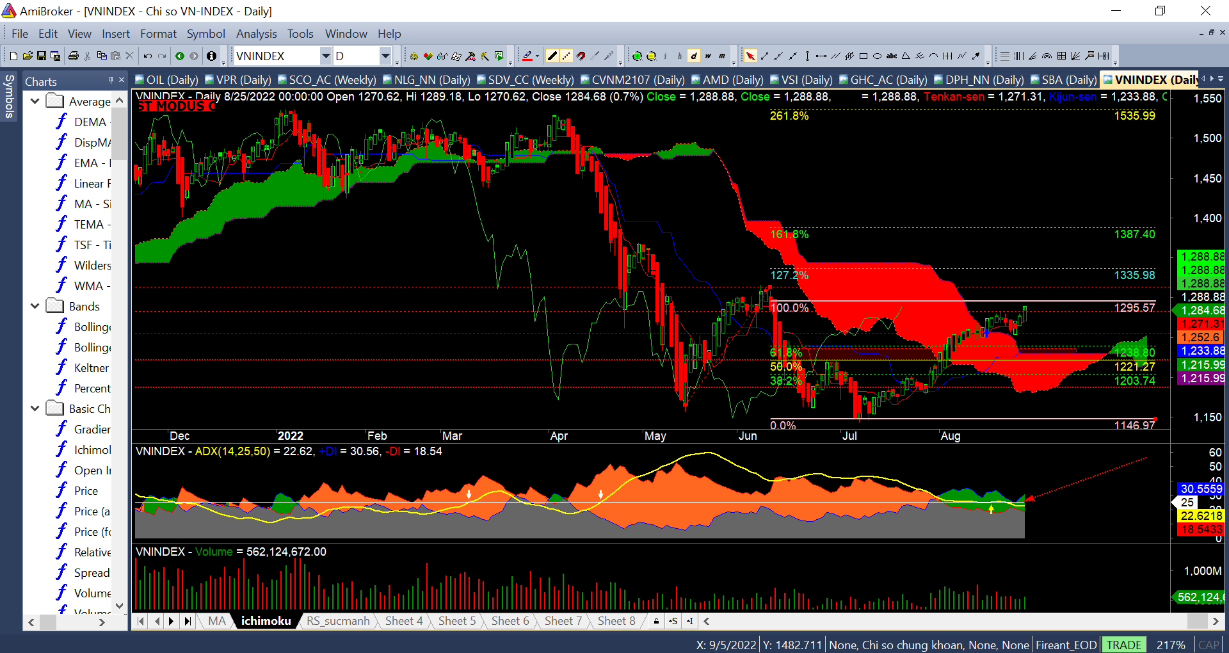Select the rectangle drawing tool
Screen dimensions: 1229x653
point(864,56)
